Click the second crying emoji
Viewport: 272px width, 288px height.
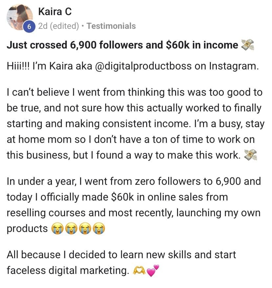click(71, 228)
